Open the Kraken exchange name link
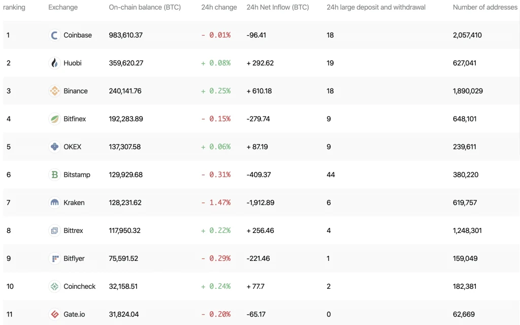 [x=74, y=203]
